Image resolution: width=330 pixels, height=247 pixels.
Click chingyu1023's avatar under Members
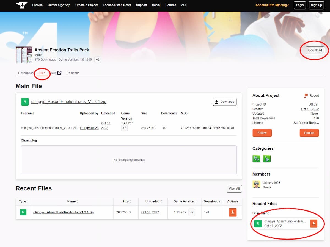256,184
